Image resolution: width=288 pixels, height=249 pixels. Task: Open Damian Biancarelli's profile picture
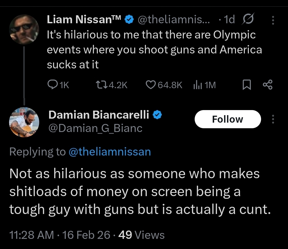[x=24, y=122]
